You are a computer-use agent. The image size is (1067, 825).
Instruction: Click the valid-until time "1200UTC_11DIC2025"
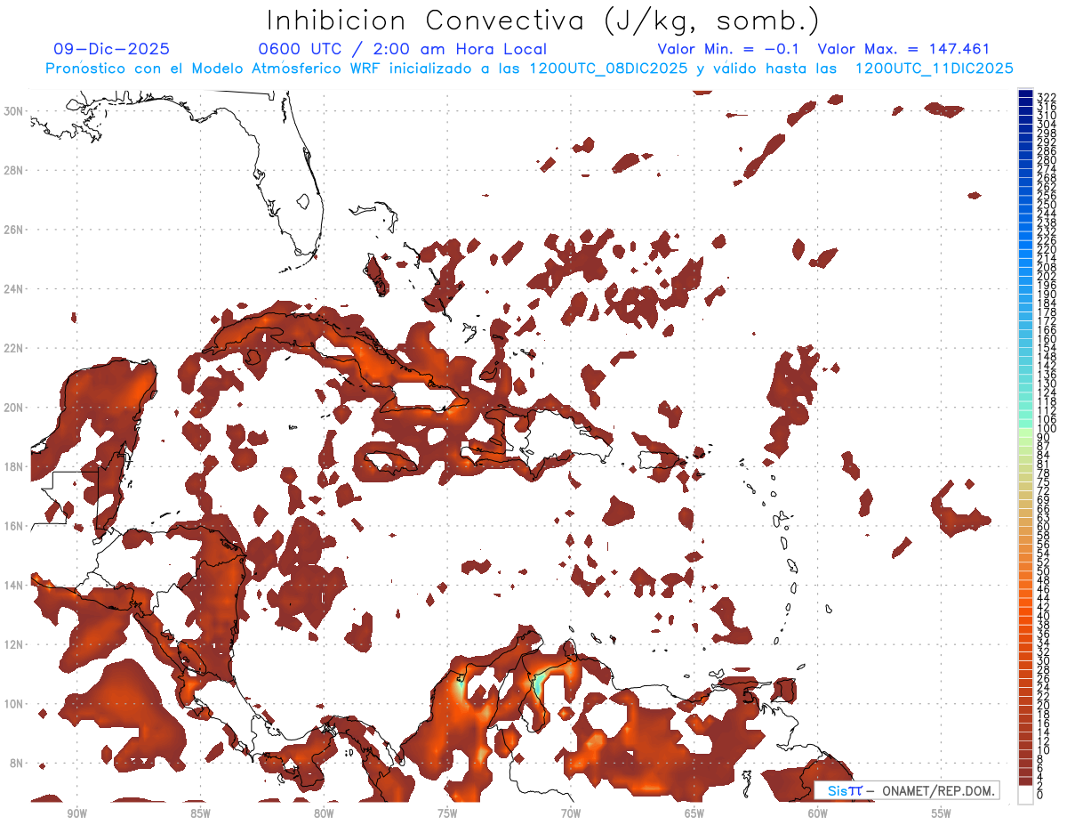(934, 69)
